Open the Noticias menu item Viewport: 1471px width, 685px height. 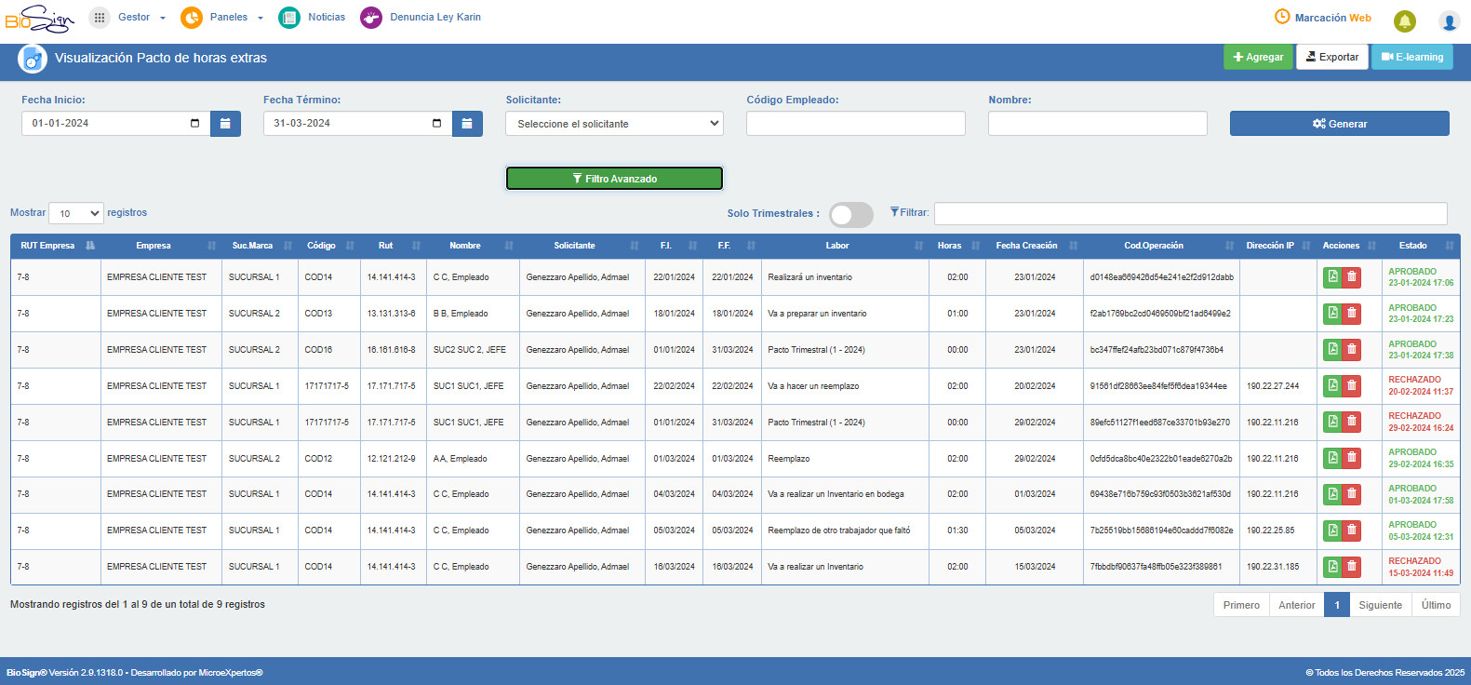click(x=327, y=17)
